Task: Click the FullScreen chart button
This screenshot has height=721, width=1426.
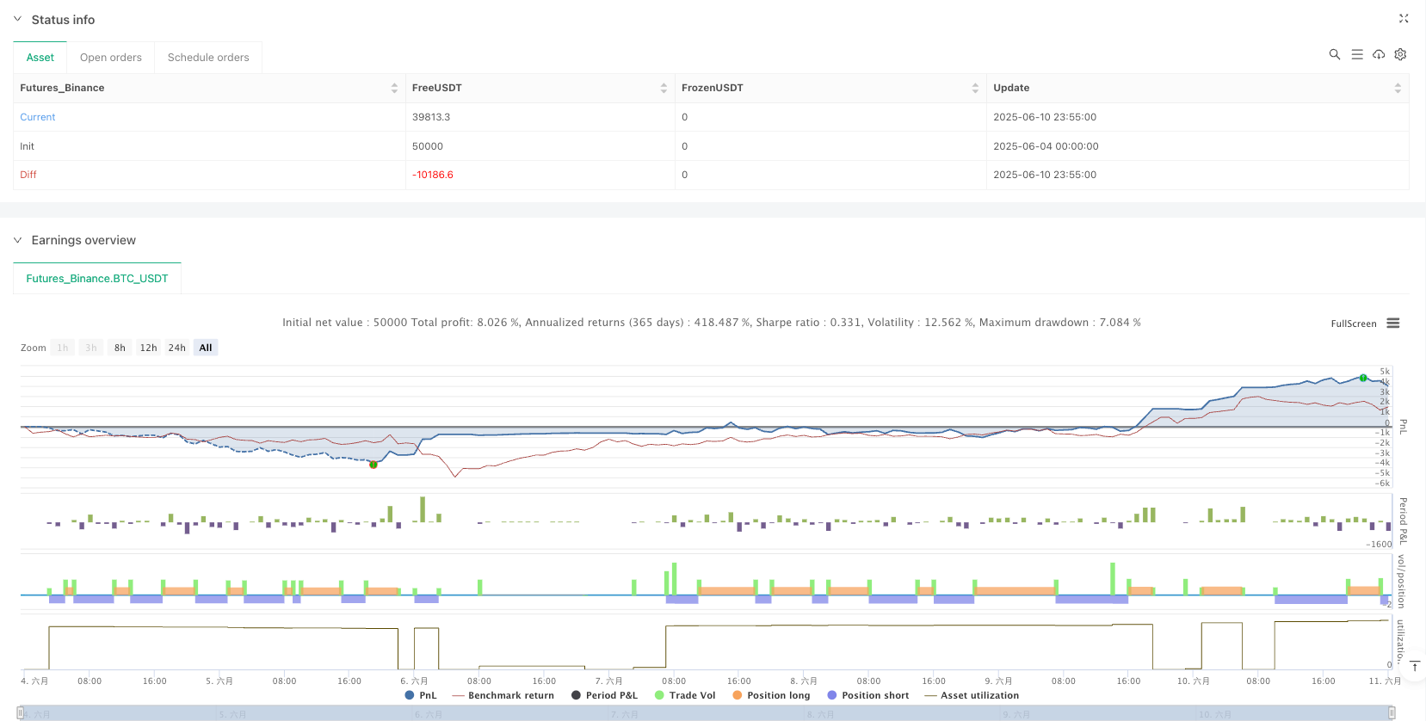Action: point(1353,324)
